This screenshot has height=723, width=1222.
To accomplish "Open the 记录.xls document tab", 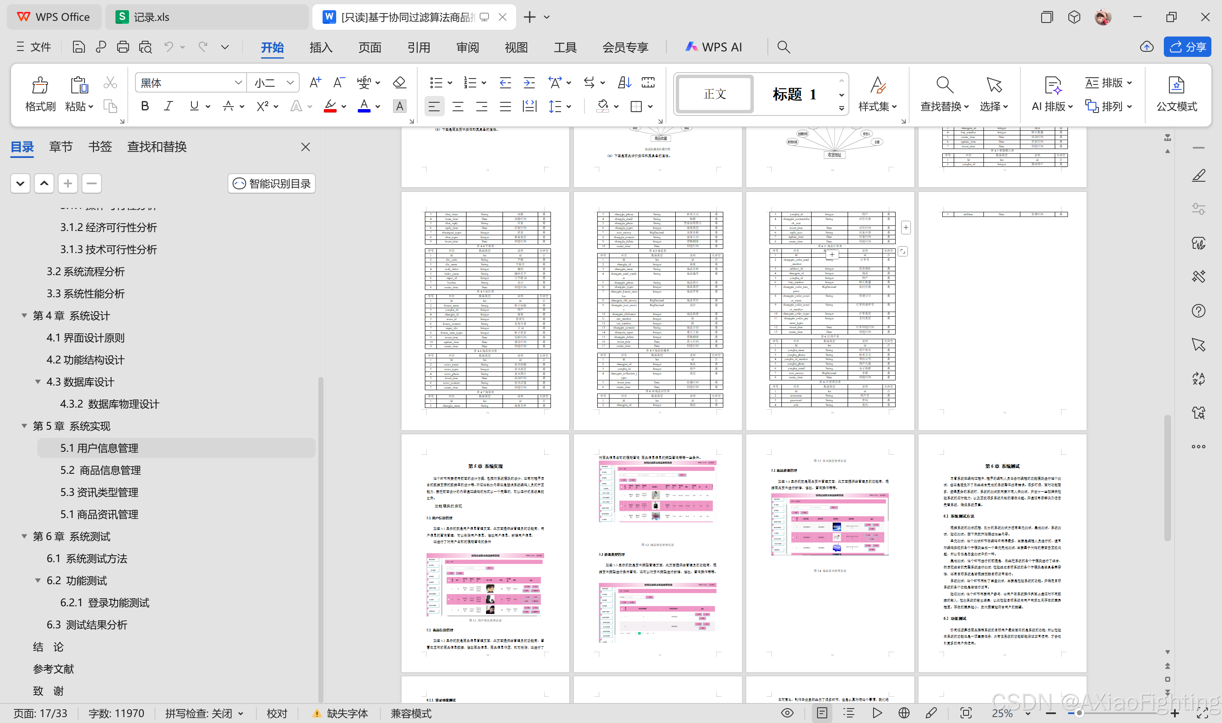I will tap(207, 17).
